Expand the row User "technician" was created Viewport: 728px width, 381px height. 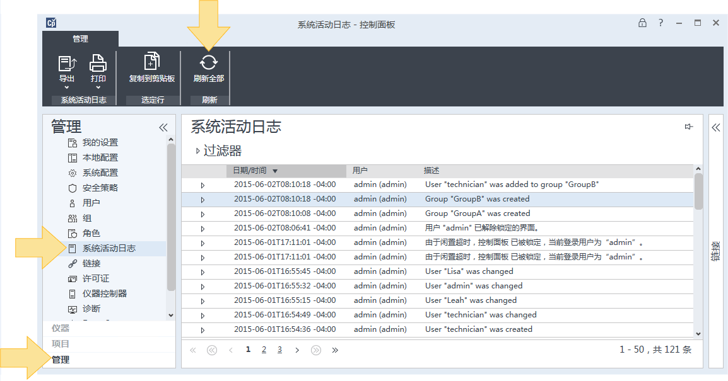[203, 330]
